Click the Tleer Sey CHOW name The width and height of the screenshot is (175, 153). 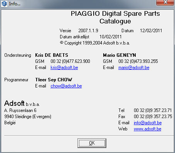tap(54, 80)
